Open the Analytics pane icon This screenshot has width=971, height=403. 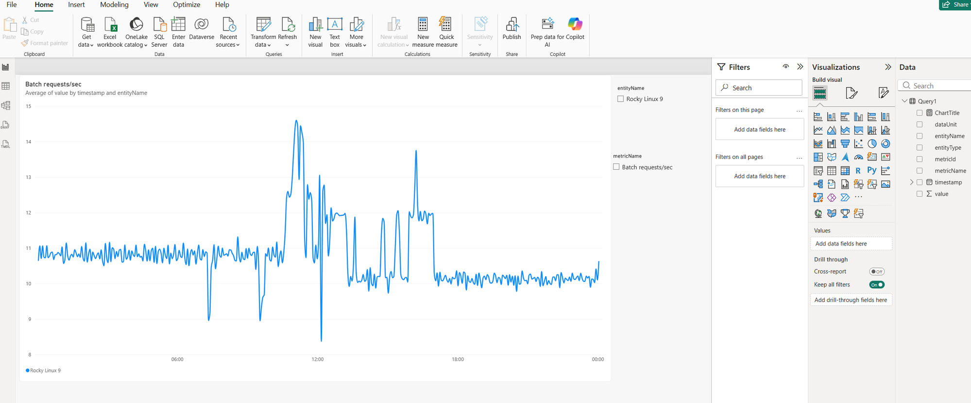[884, 93]
